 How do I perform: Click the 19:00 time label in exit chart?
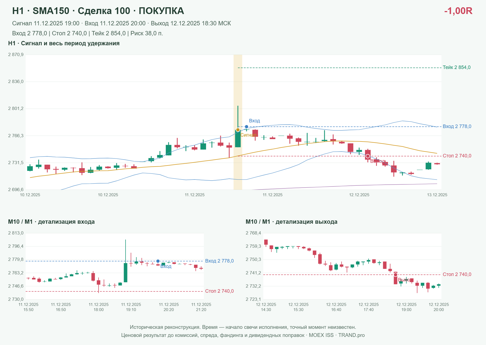[x=406, y=310]
